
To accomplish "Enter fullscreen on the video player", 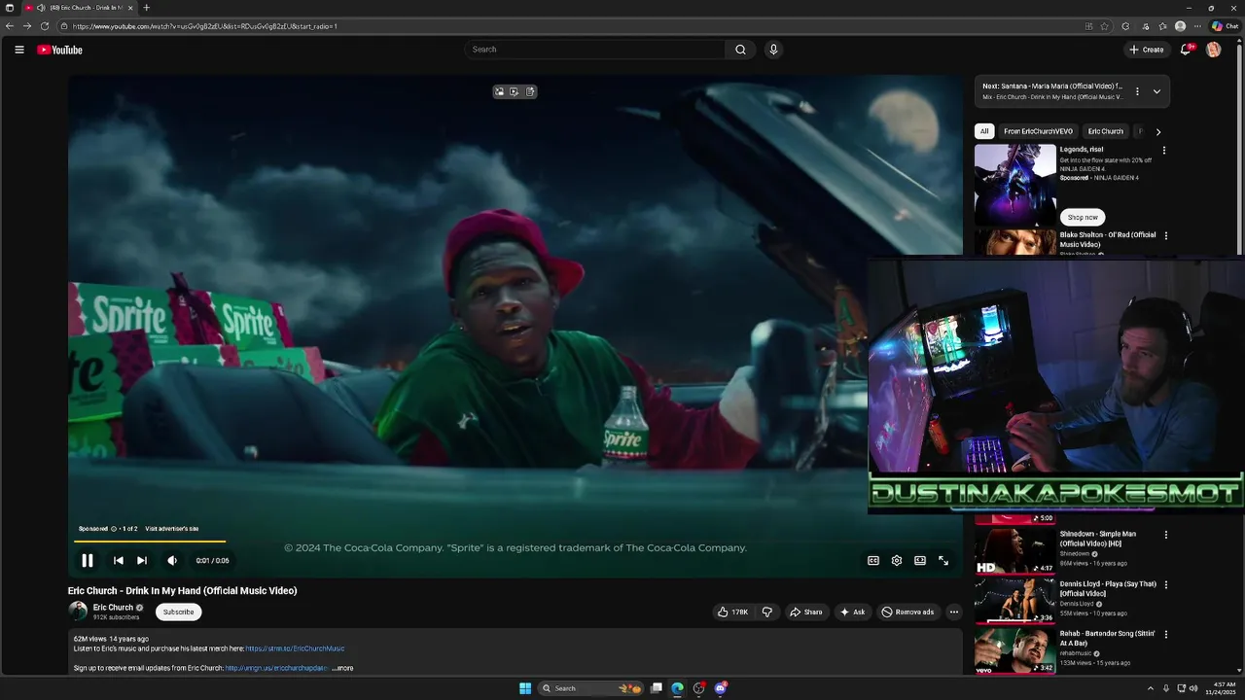I will click(943, 560).
